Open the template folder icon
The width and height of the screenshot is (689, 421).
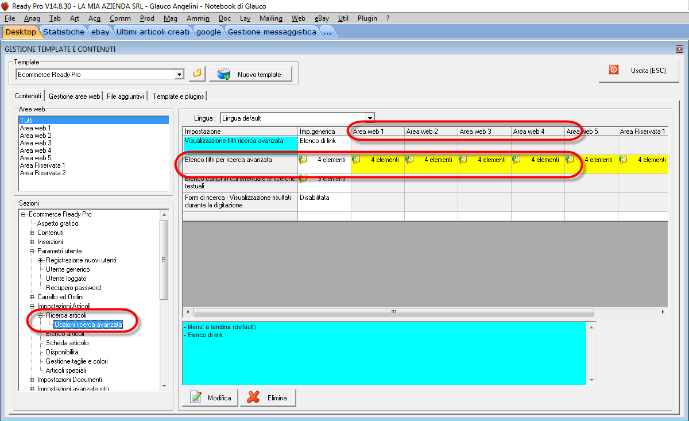197,74
